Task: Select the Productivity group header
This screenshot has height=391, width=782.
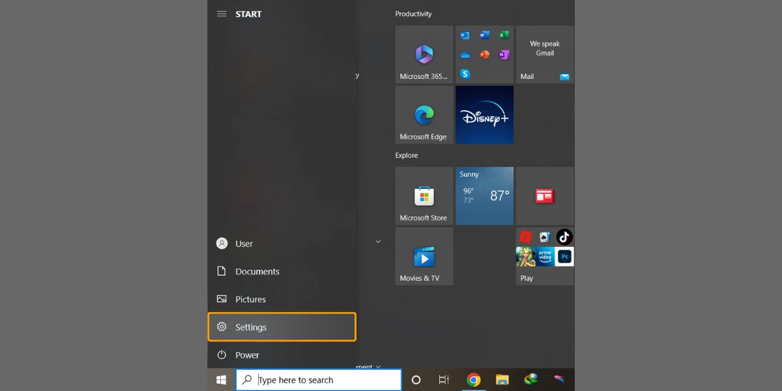Action: click(x=413, y=14)
